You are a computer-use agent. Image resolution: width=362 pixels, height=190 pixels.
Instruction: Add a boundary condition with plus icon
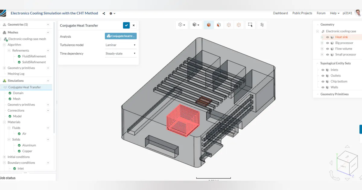[48, 163]
